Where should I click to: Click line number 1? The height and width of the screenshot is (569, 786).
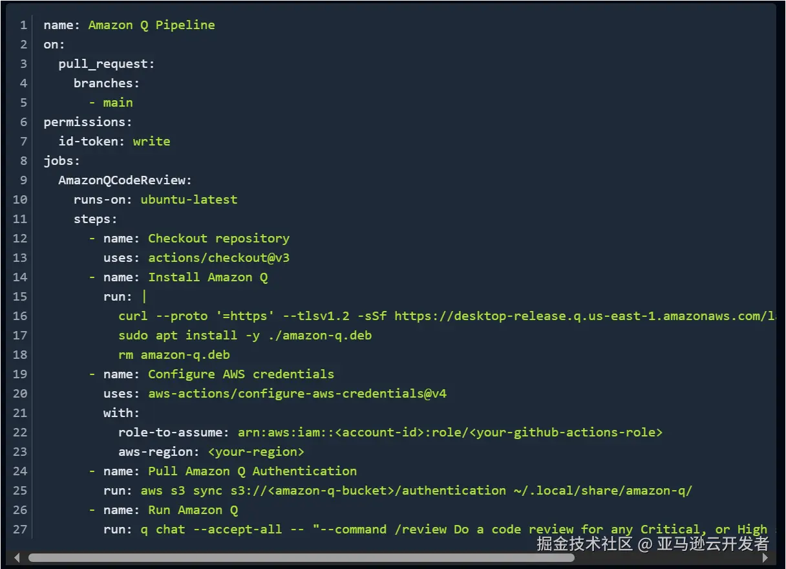[x=24, y=25]
